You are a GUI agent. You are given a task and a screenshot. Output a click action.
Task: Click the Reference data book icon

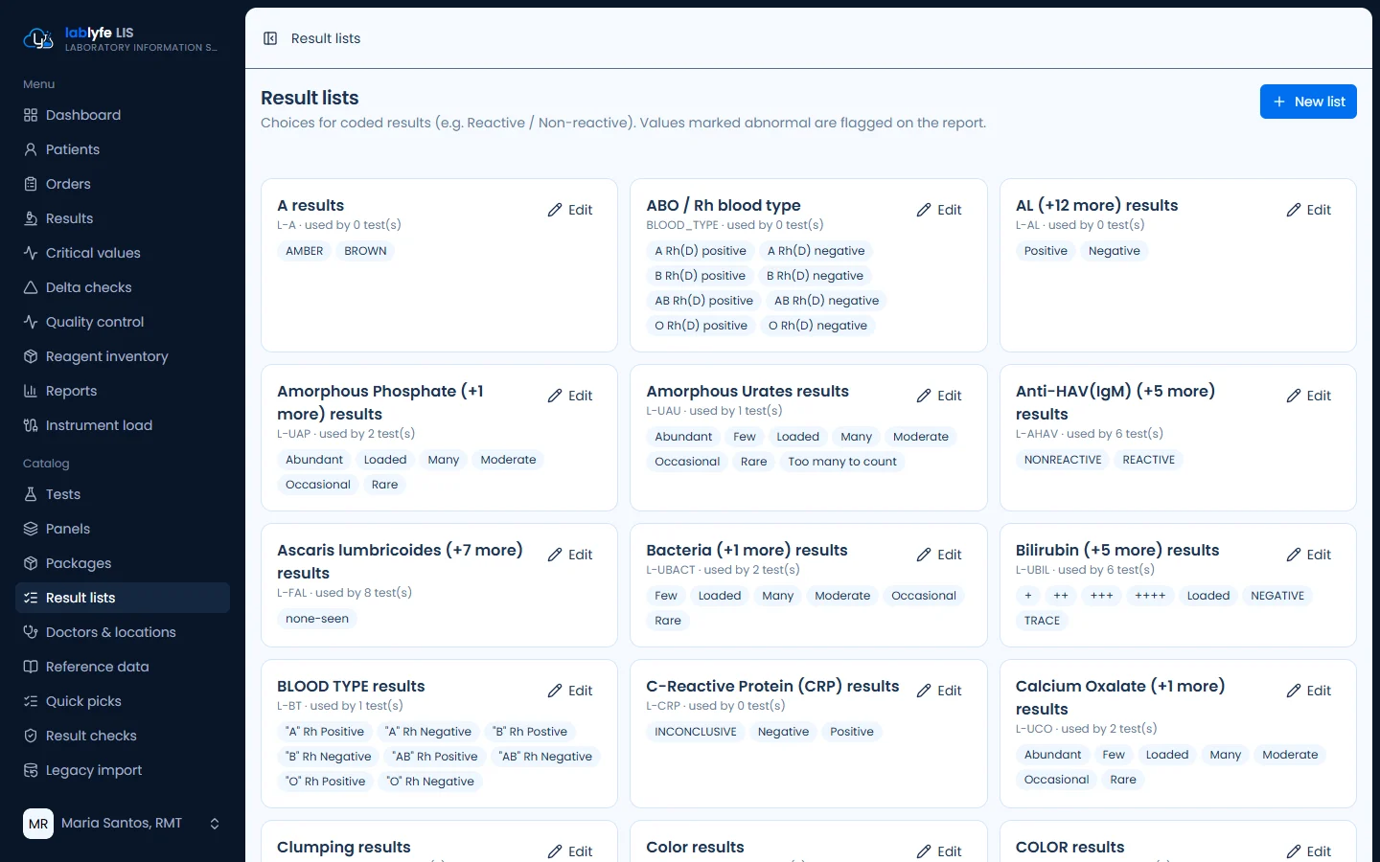(x=31, y=667)
